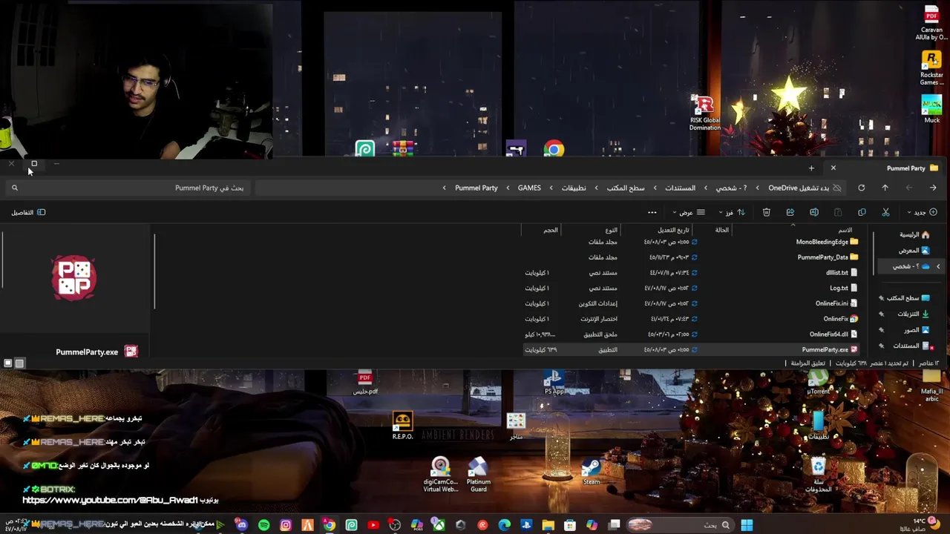Refresh the Pummel Party folder

click(862, 188)
